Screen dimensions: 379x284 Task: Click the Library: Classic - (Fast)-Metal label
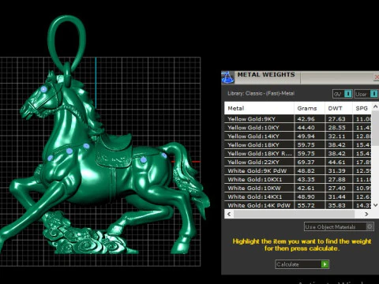(x=261, y=93)
